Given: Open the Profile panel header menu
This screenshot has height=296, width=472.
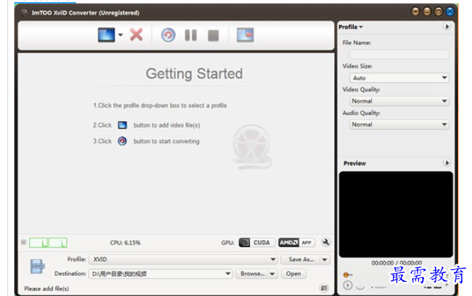Looking at the screenshot, I should pyautogui.click(x=351, y=27).
